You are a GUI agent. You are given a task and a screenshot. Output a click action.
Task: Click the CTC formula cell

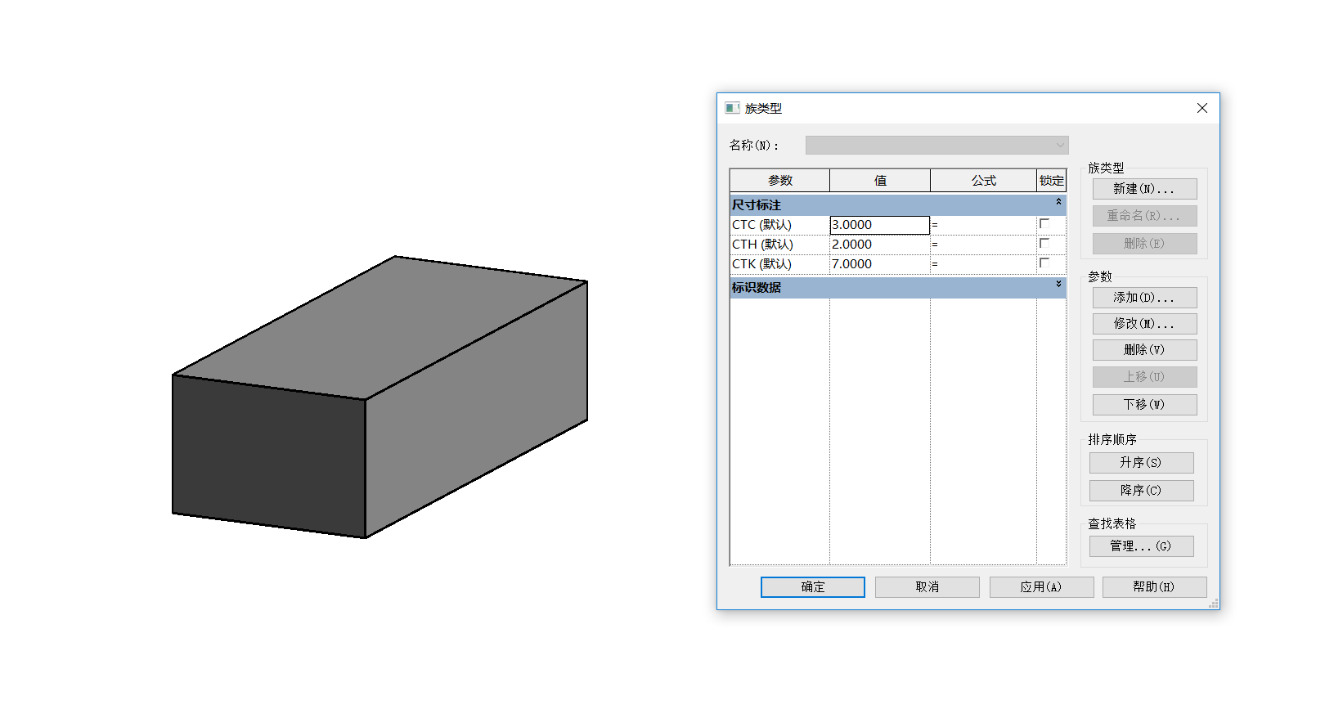983,225
